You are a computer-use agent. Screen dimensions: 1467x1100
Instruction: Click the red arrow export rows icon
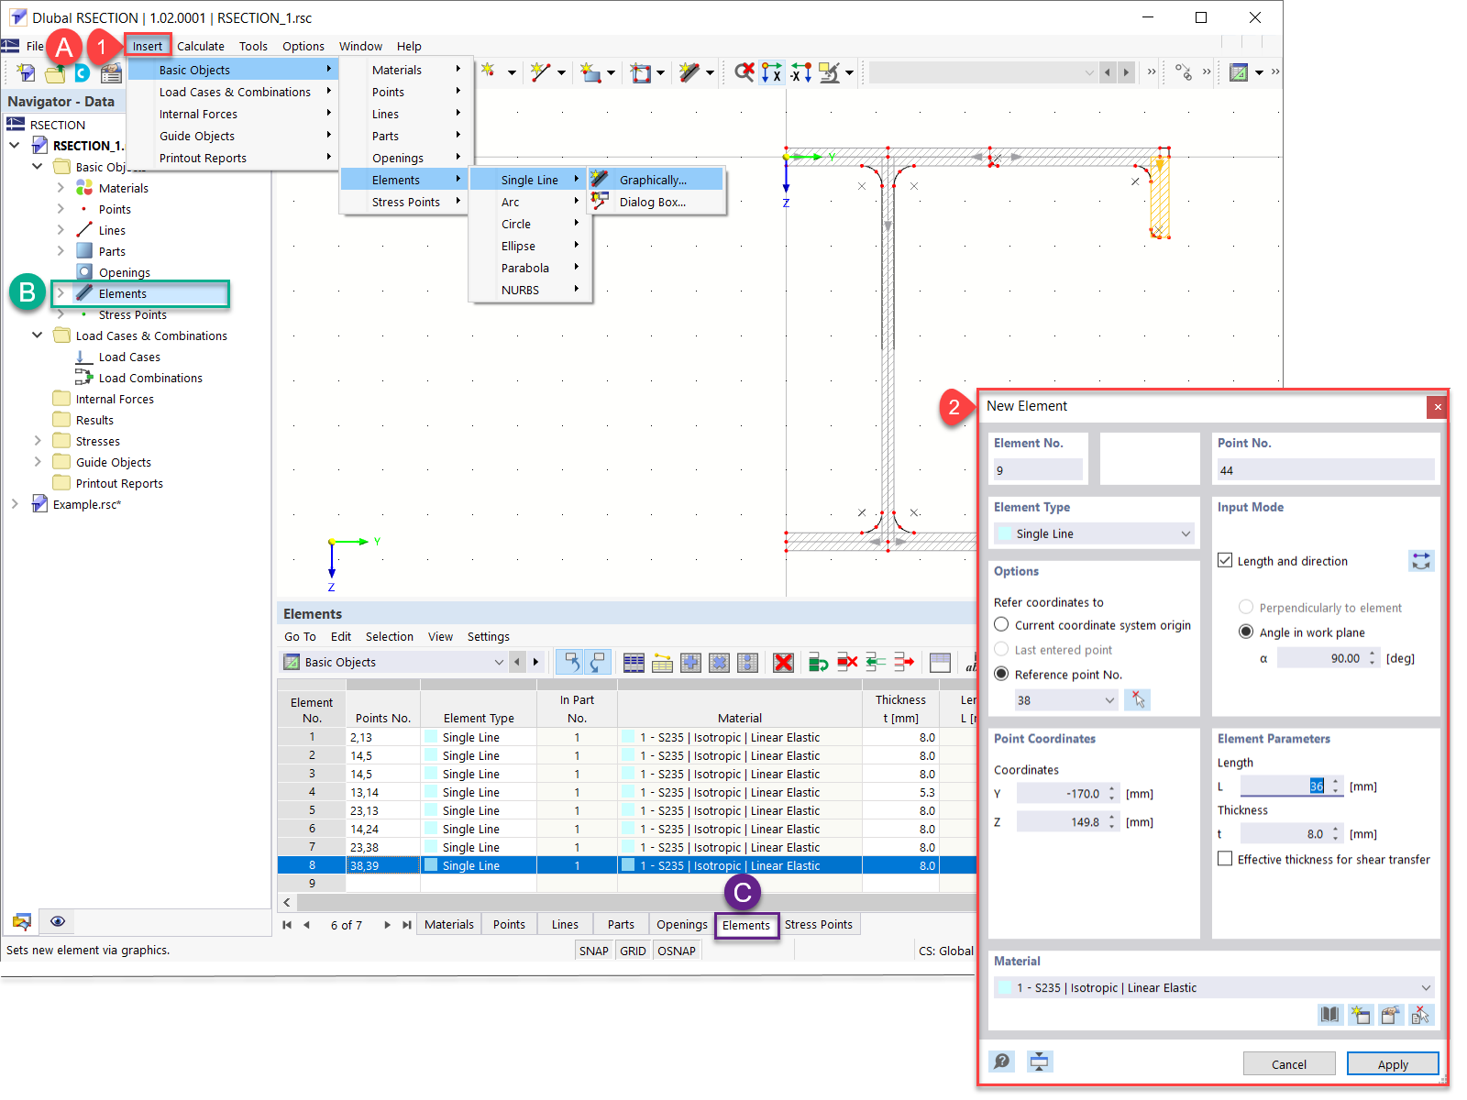(904, 662)
